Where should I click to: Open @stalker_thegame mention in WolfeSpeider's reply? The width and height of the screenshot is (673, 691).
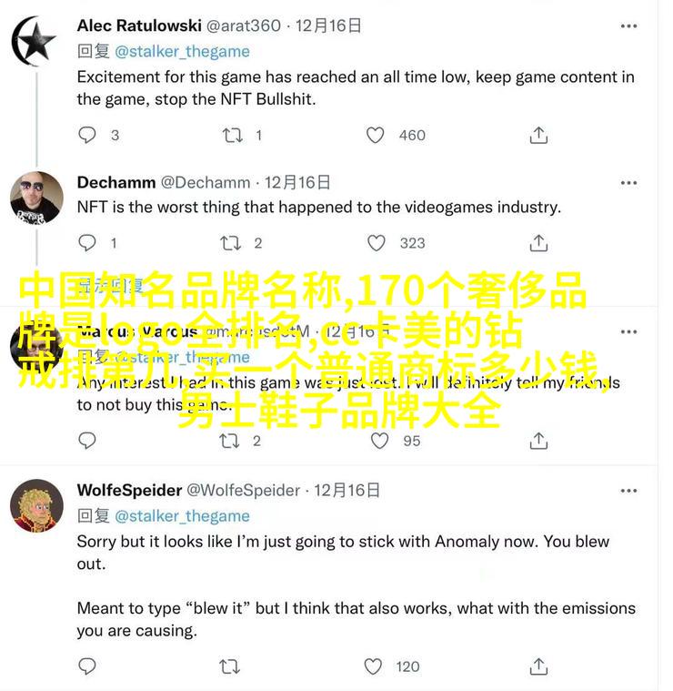[182, 516]
